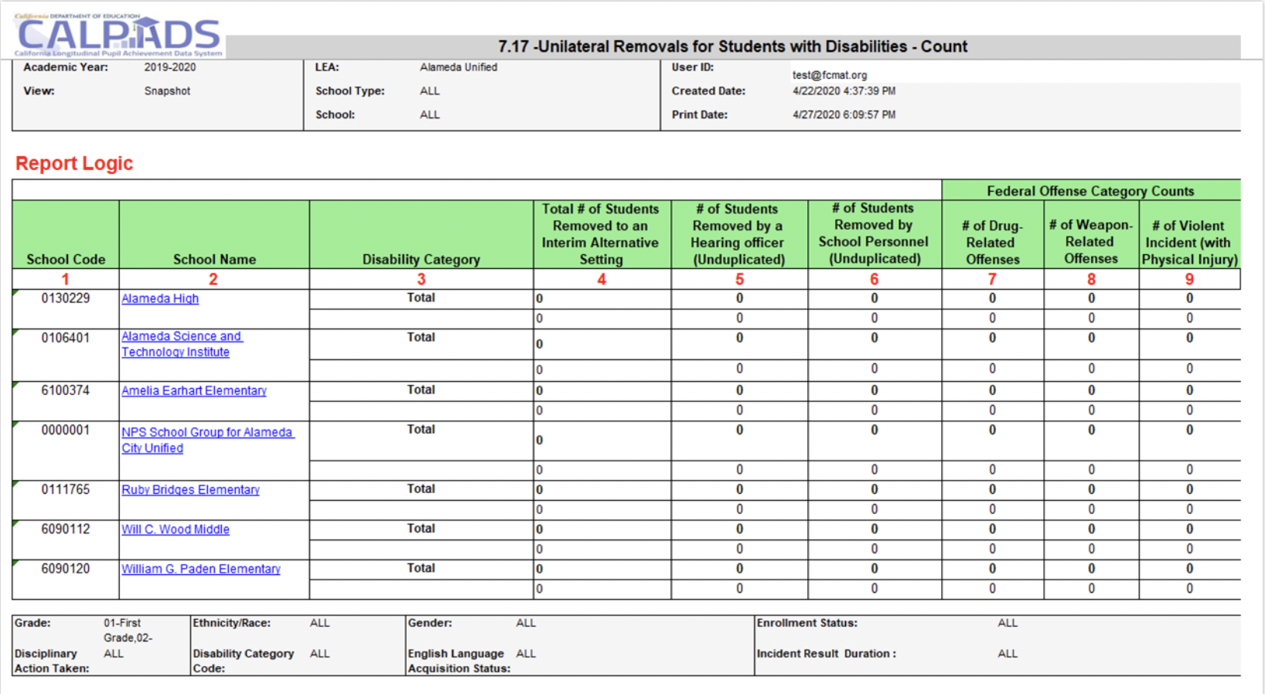Viewport: 1265px width, 694px height.
Task: Click the Grade filter value 01-First Grade
Action: [128, 630]
